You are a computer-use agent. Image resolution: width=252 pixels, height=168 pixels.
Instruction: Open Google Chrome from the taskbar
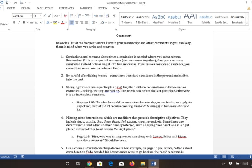tap(89, 163)
